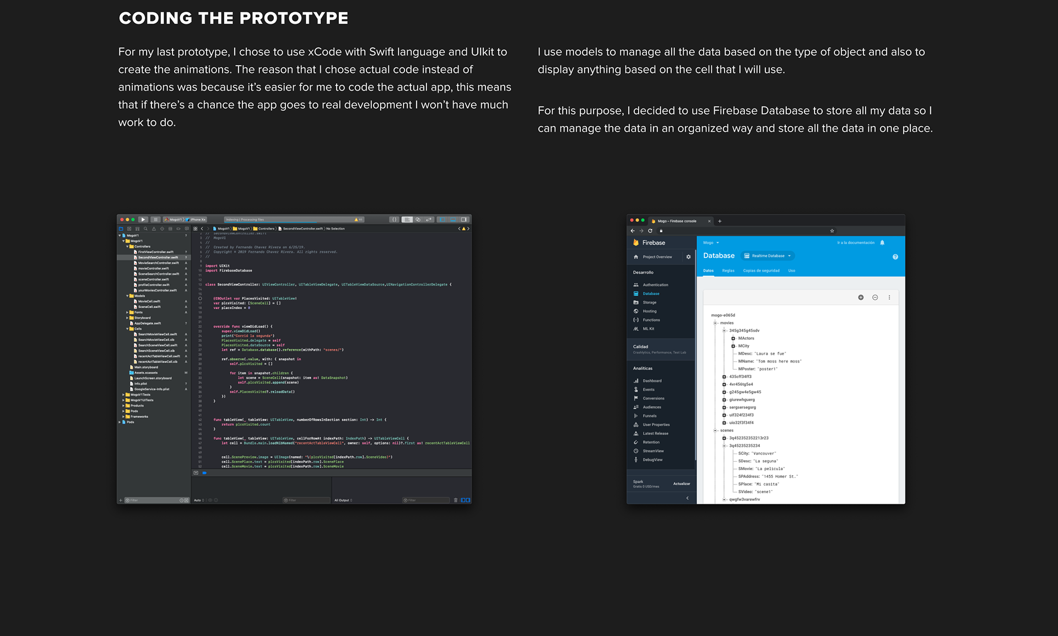Open Firebase project settings gear
The height and width of the screenshot is (636, 1058).
[688, 257]
